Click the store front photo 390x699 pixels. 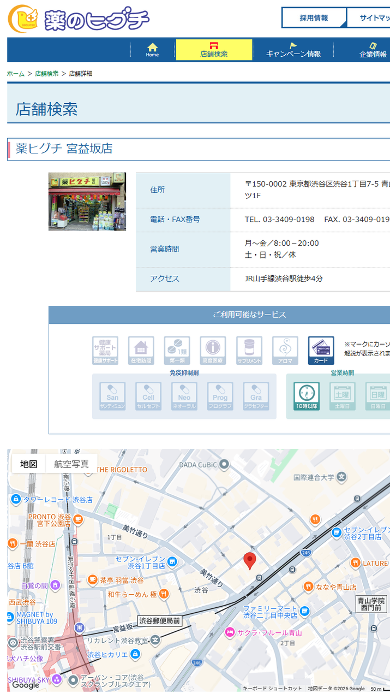tap(87, 202)
